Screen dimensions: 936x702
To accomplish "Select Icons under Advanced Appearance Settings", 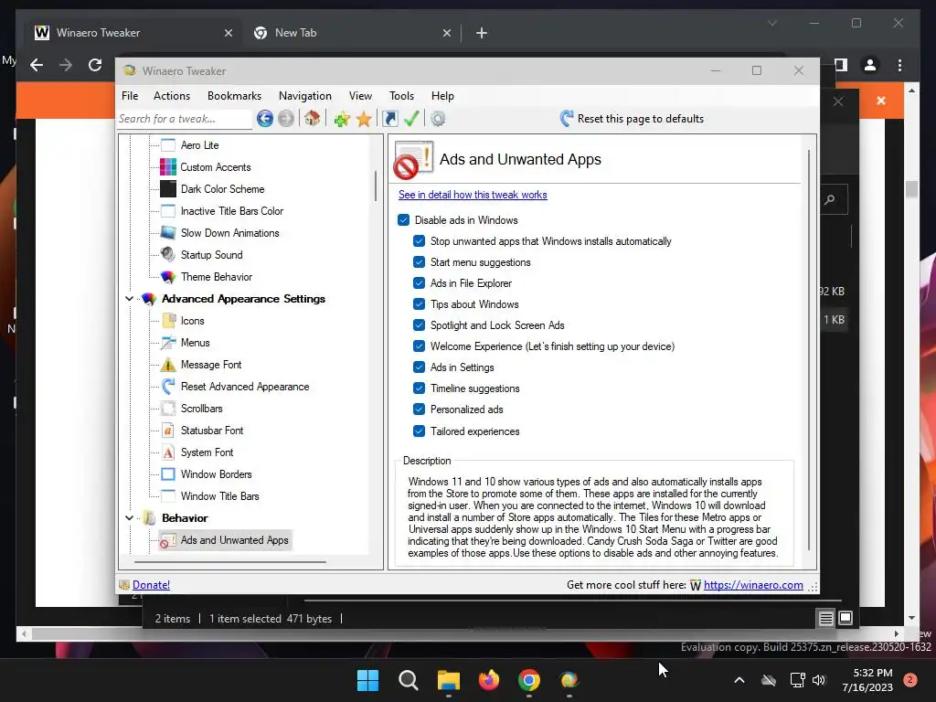I will pos(192,321).
